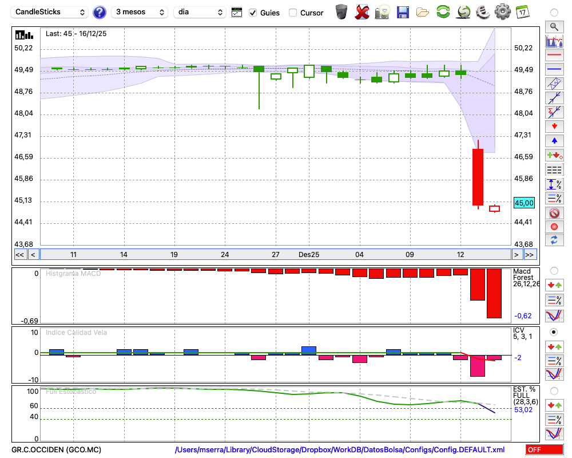Click Estocastico panel indicator curve icon
Image resolution: width=572 pixels, height=458 pixels.
point(554,434)
